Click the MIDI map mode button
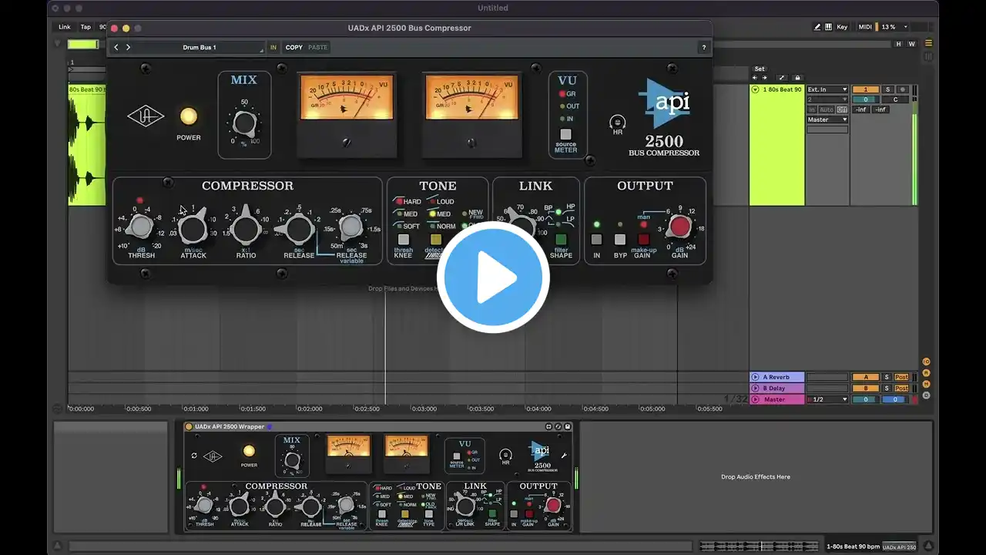Viewport: 986px width, 555px height. (x=865, y=27)
